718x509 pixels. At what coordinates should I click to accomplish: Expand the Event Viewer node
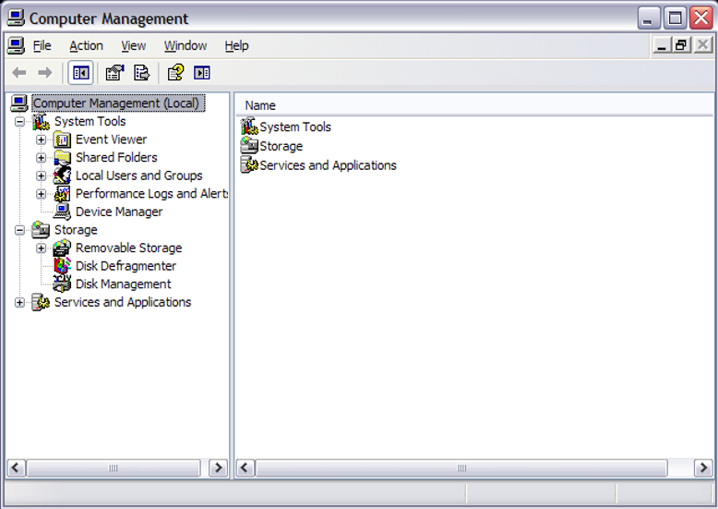pos(42,139)
